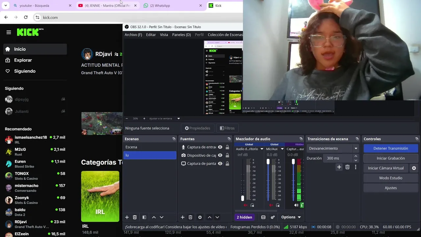Toggle visibility of Dispositivo de captura source

[220, 155]
